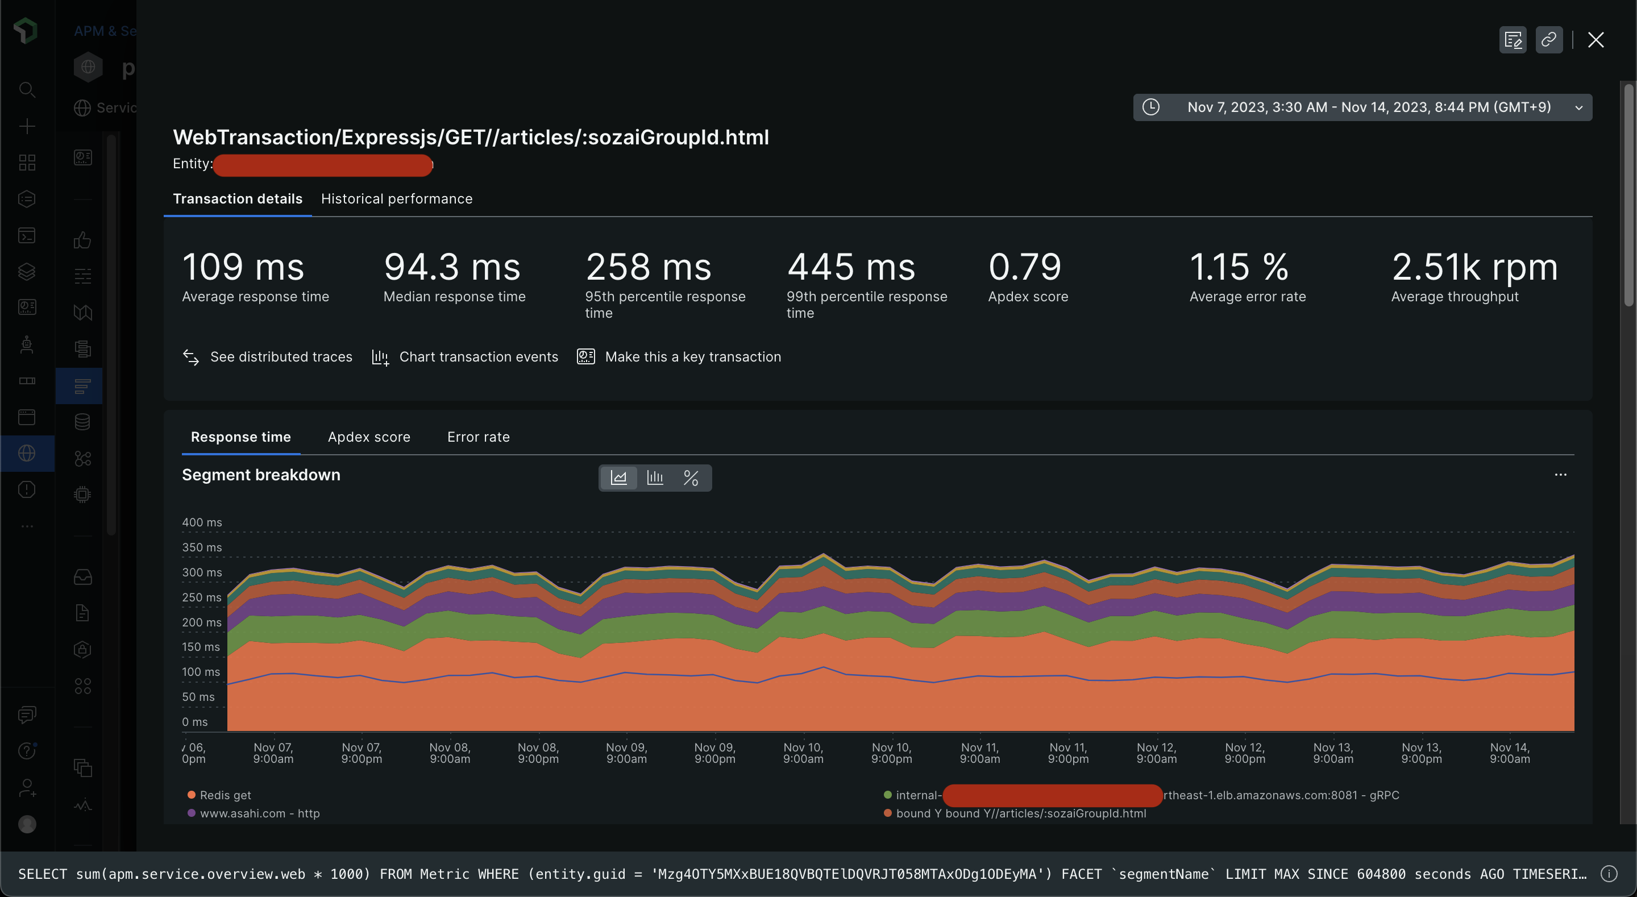Click the help question mark sidebar icon

click(x=27, y=751)
